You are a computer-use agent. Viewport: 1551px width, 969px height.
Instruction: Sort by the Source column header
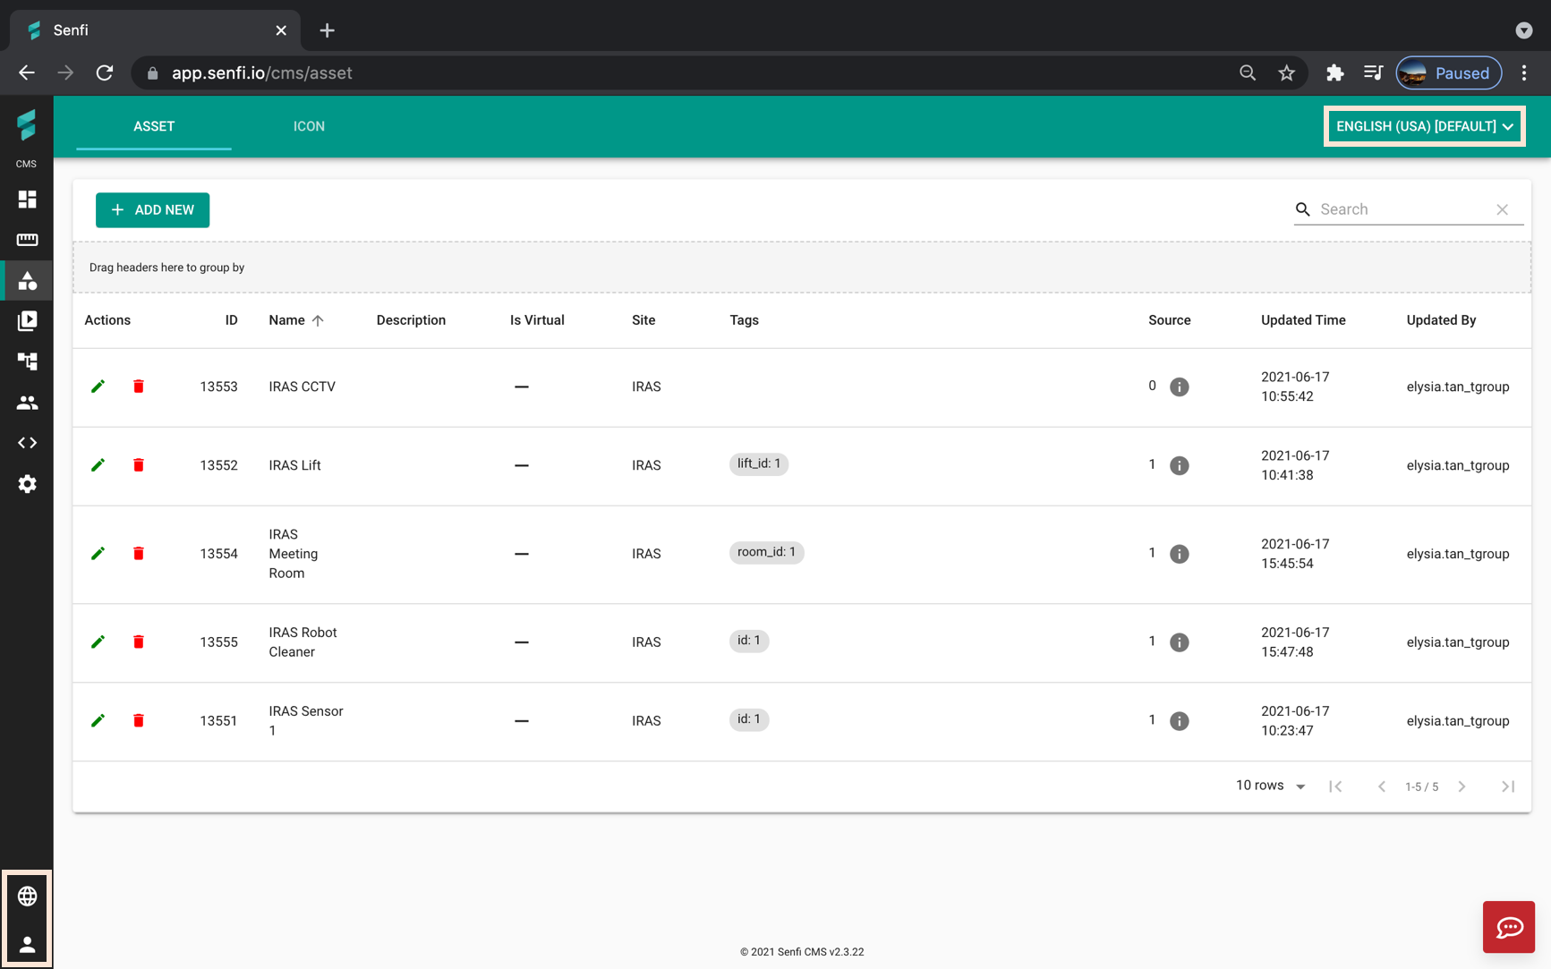[1169, 320]
